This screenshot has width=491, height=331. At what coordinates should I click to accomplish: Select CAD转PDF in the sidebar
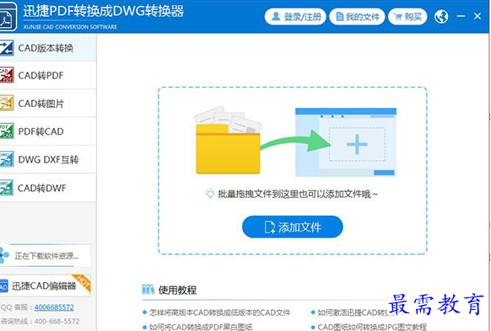click(x=48, y=75)
